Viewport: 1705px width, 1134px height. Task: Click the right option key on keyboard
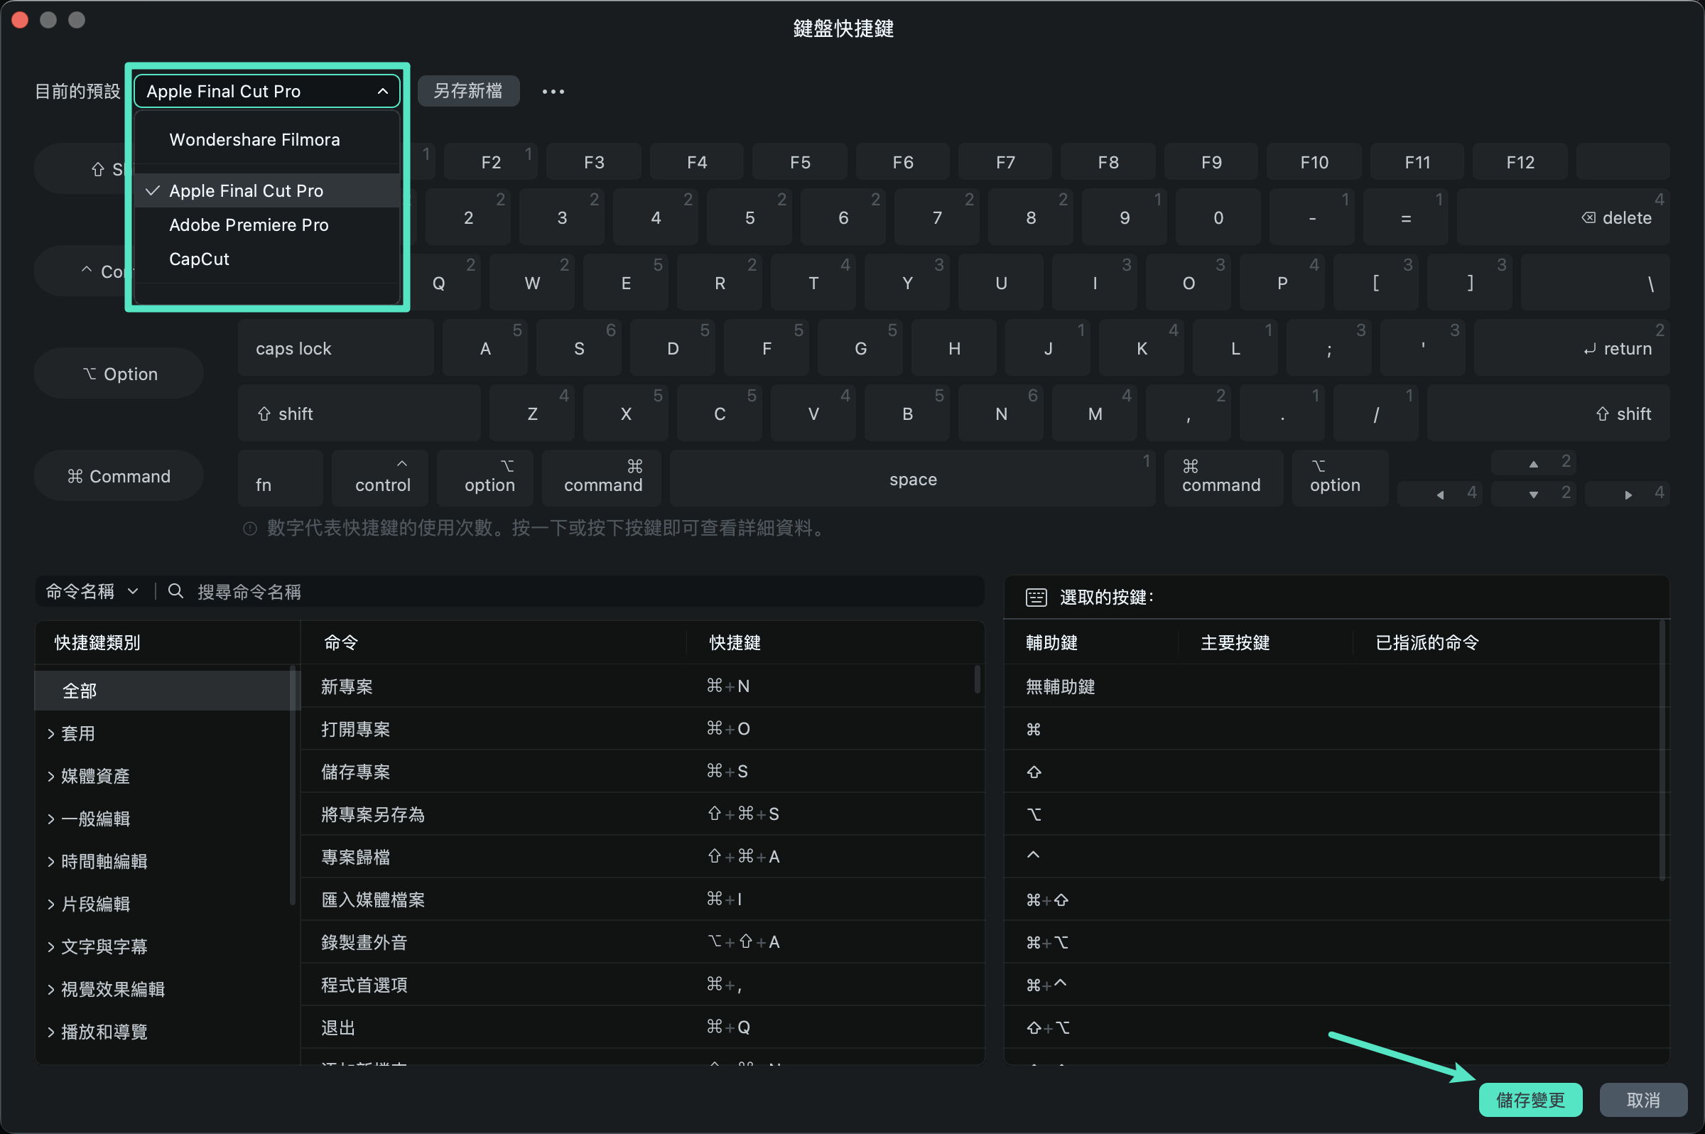click(1340, 478)
